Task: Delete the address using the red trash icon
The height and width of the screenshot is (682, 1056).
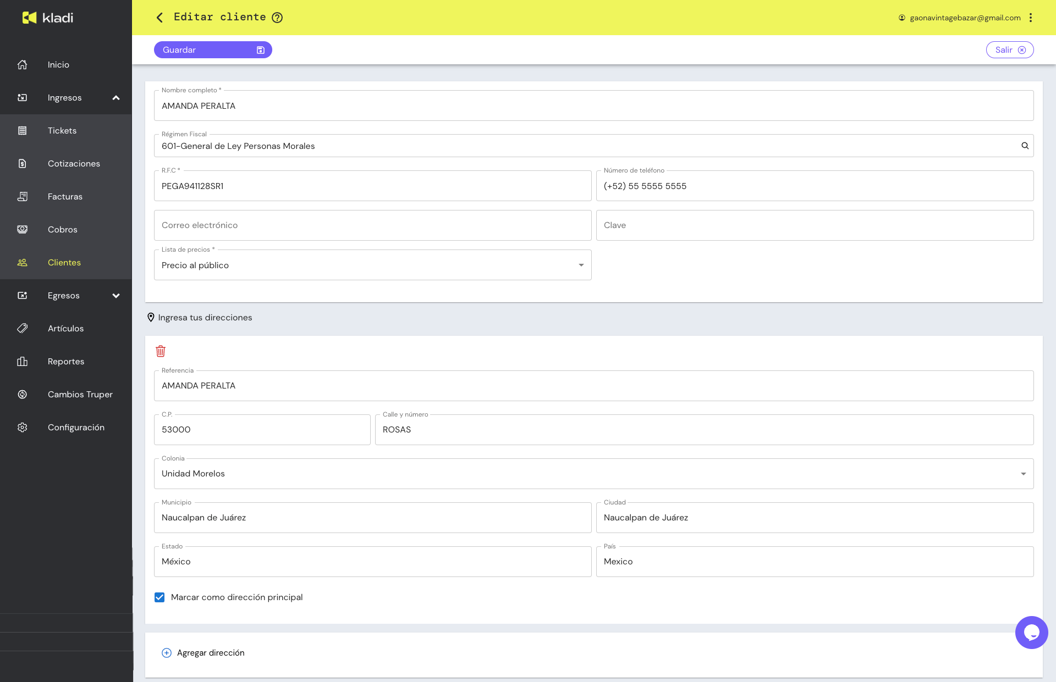Action: click(x=161, y=351)
